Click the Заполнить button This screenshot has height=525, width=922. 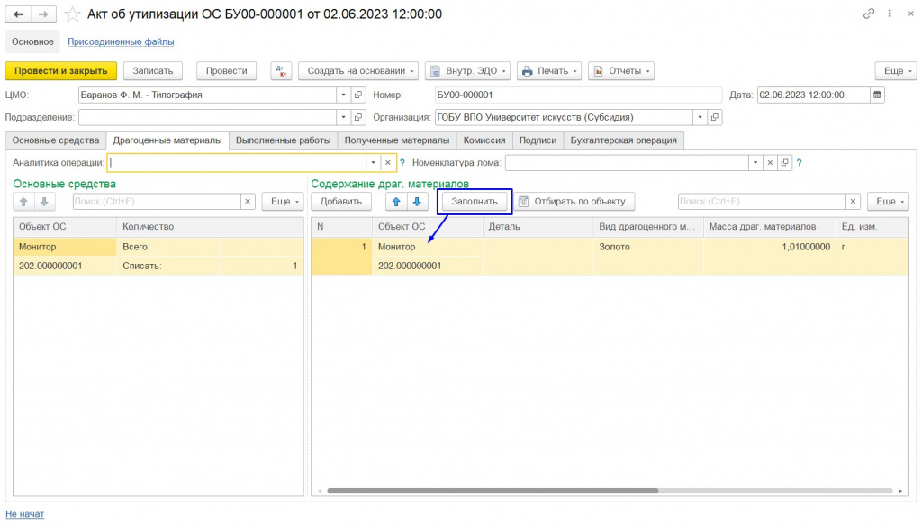475,202
